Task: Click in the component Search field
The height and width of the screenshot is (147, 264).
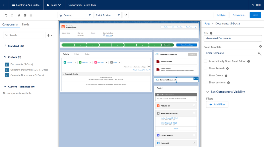Action: tap(23, 35)
